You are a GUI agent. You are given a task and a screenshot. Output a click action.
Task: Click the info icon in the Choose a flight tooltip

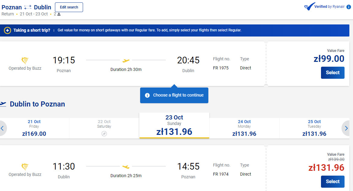[147, 95]
